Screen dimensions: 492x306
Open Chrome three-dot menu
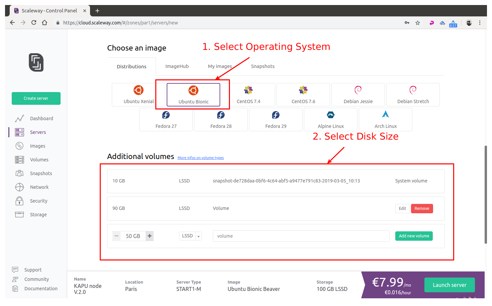point(480,23)
